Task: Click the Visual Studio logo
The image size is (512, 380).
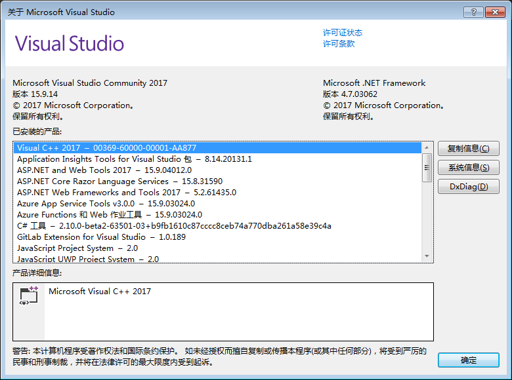Action: [x=70, y=43]
